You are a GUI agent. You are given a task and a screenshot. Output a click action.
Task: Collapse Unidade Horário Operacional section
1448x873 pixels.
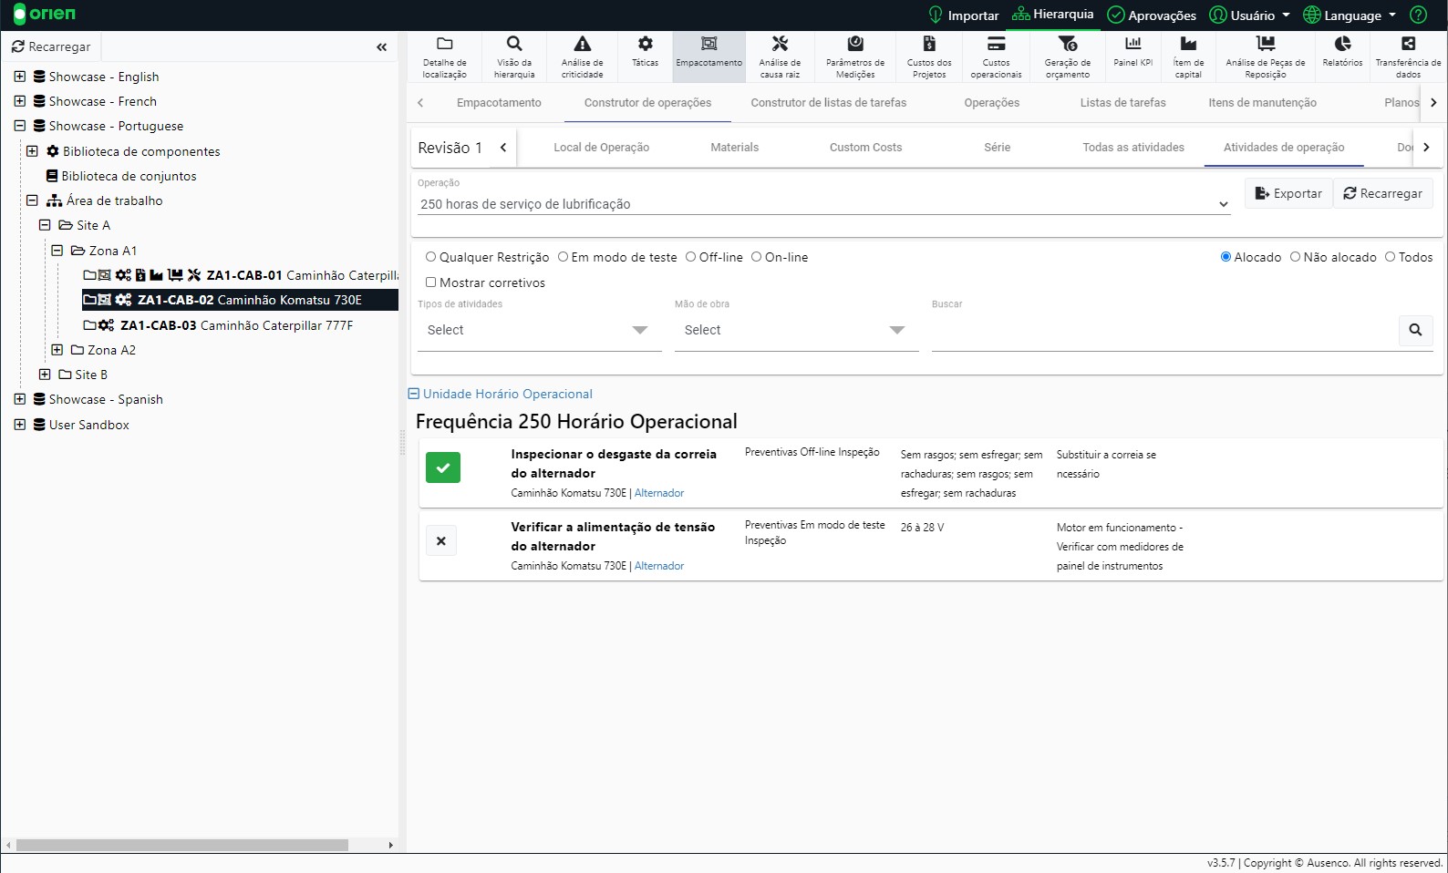[x=413, y=394]
